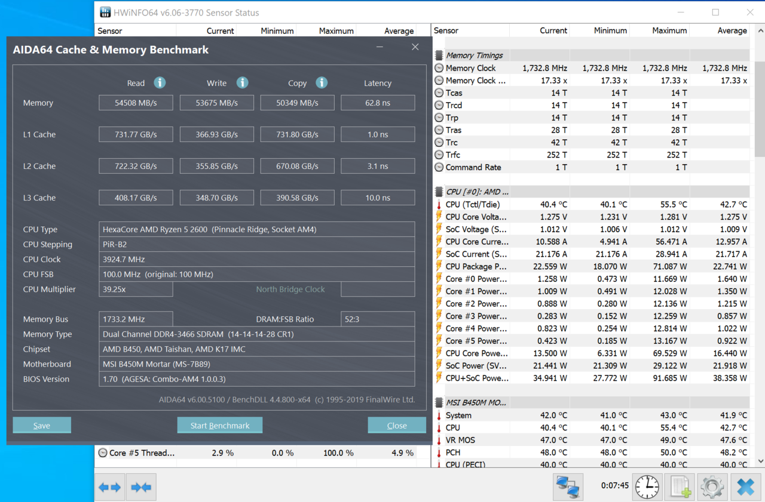Click the expand columns arrows icon in HWiNFO

(111, 487)
